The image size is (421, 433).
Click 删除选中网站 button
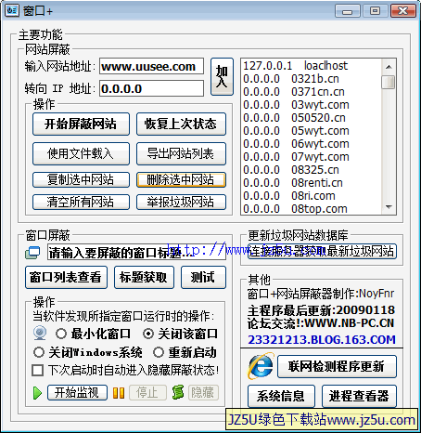[x=181, y=179]
